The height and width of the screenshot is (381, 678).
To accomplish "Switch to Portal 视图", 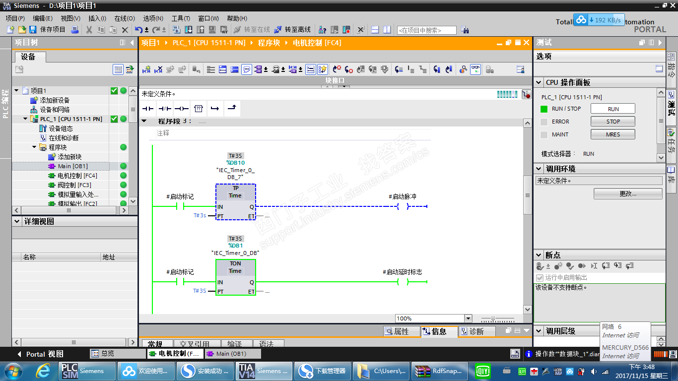I will 40,354.
